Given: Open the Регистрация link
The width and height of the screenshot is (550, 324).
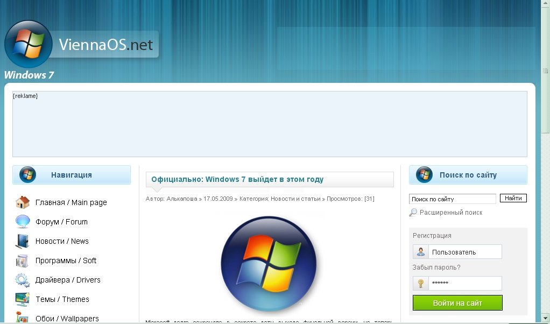Looking at the screenshot, I should [x=432, y=236].
